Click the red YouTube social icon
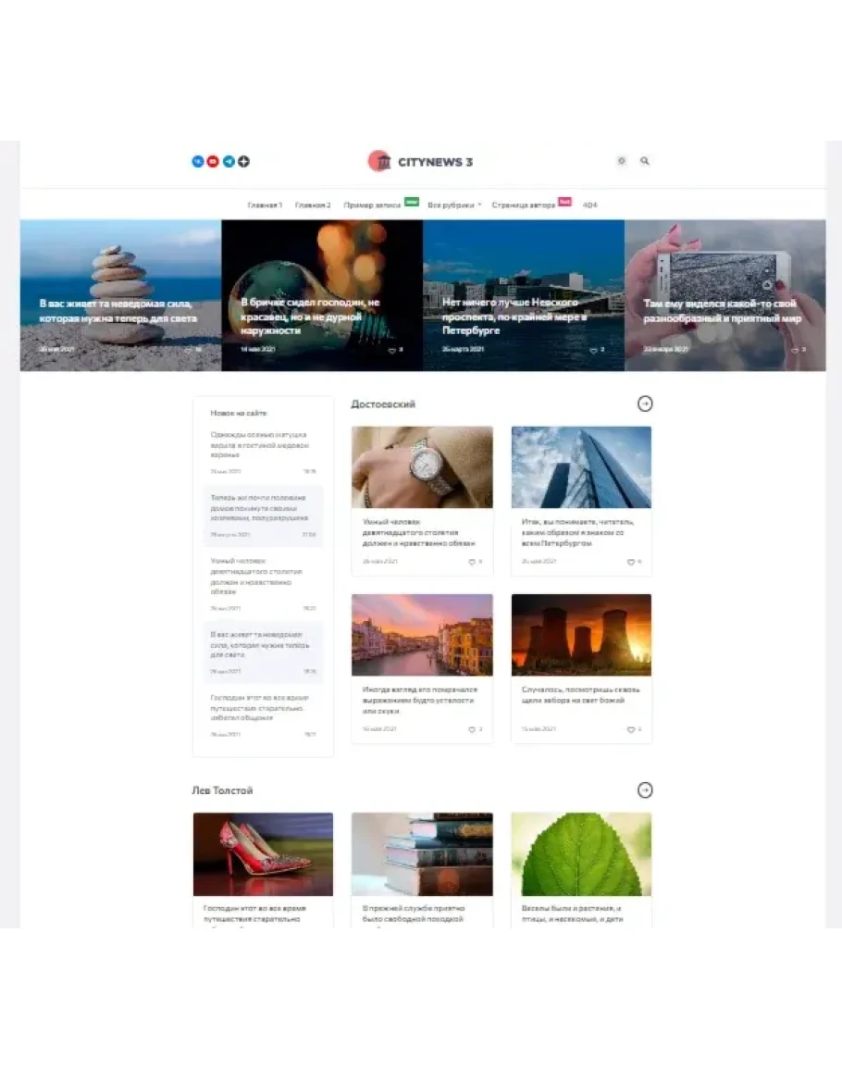 coord(213,161)
